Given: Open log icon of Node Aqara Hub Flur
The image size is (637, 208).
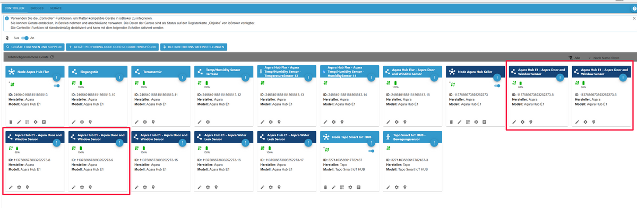Looking at the screenshot, I should click(44, 122).
